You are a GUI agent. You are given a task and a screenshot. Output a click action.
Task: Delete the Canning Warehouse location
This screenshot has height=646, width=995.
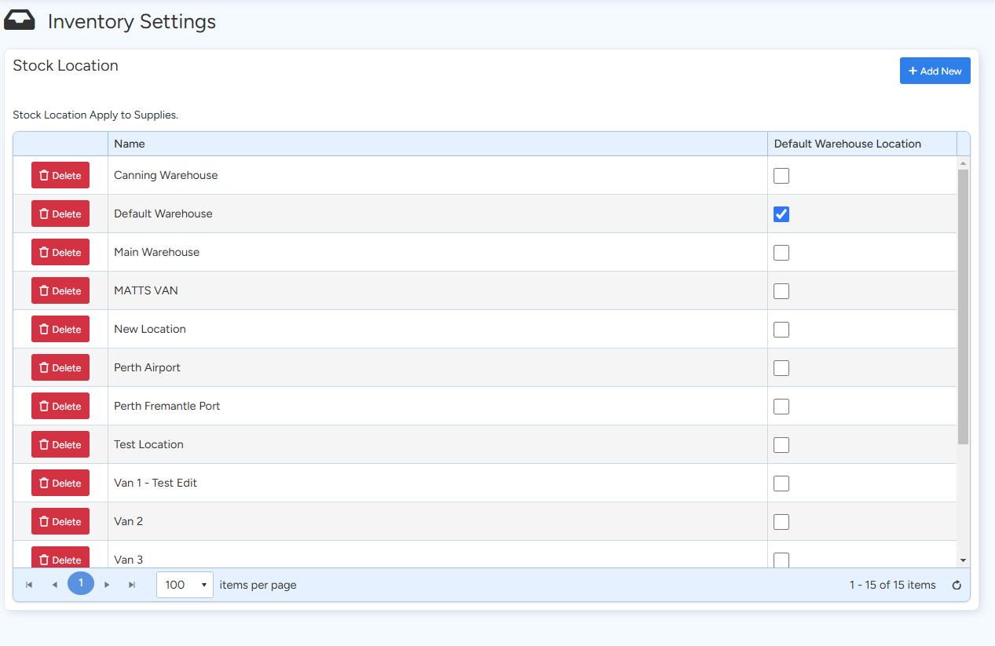click(x=60, y=175)
